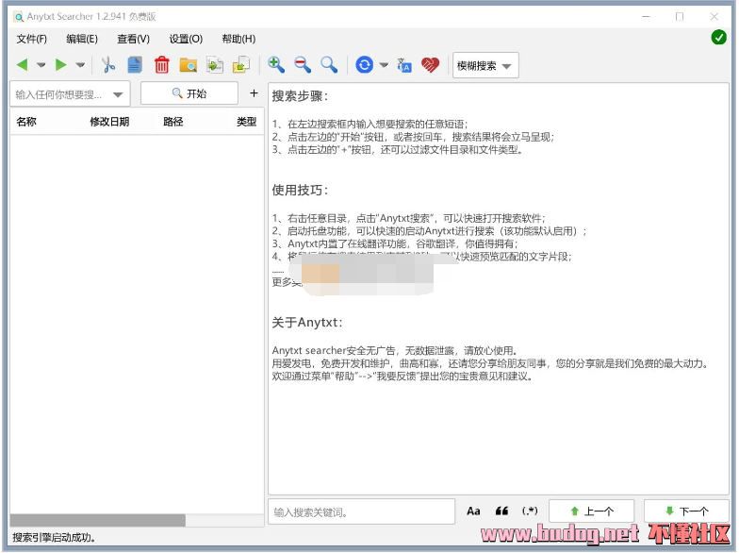The width and height of the screenshot is (739, 553).
Task: Click the 使用技巧 heading text
Action: point(300,191)
